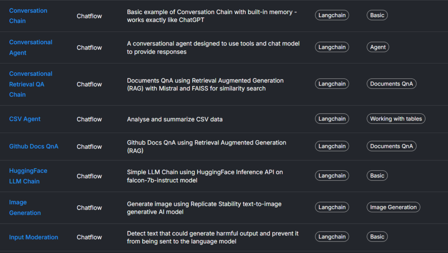Open the Github Docs QnA link
This screenshot has height=253, width=448.
coord(34,146)
